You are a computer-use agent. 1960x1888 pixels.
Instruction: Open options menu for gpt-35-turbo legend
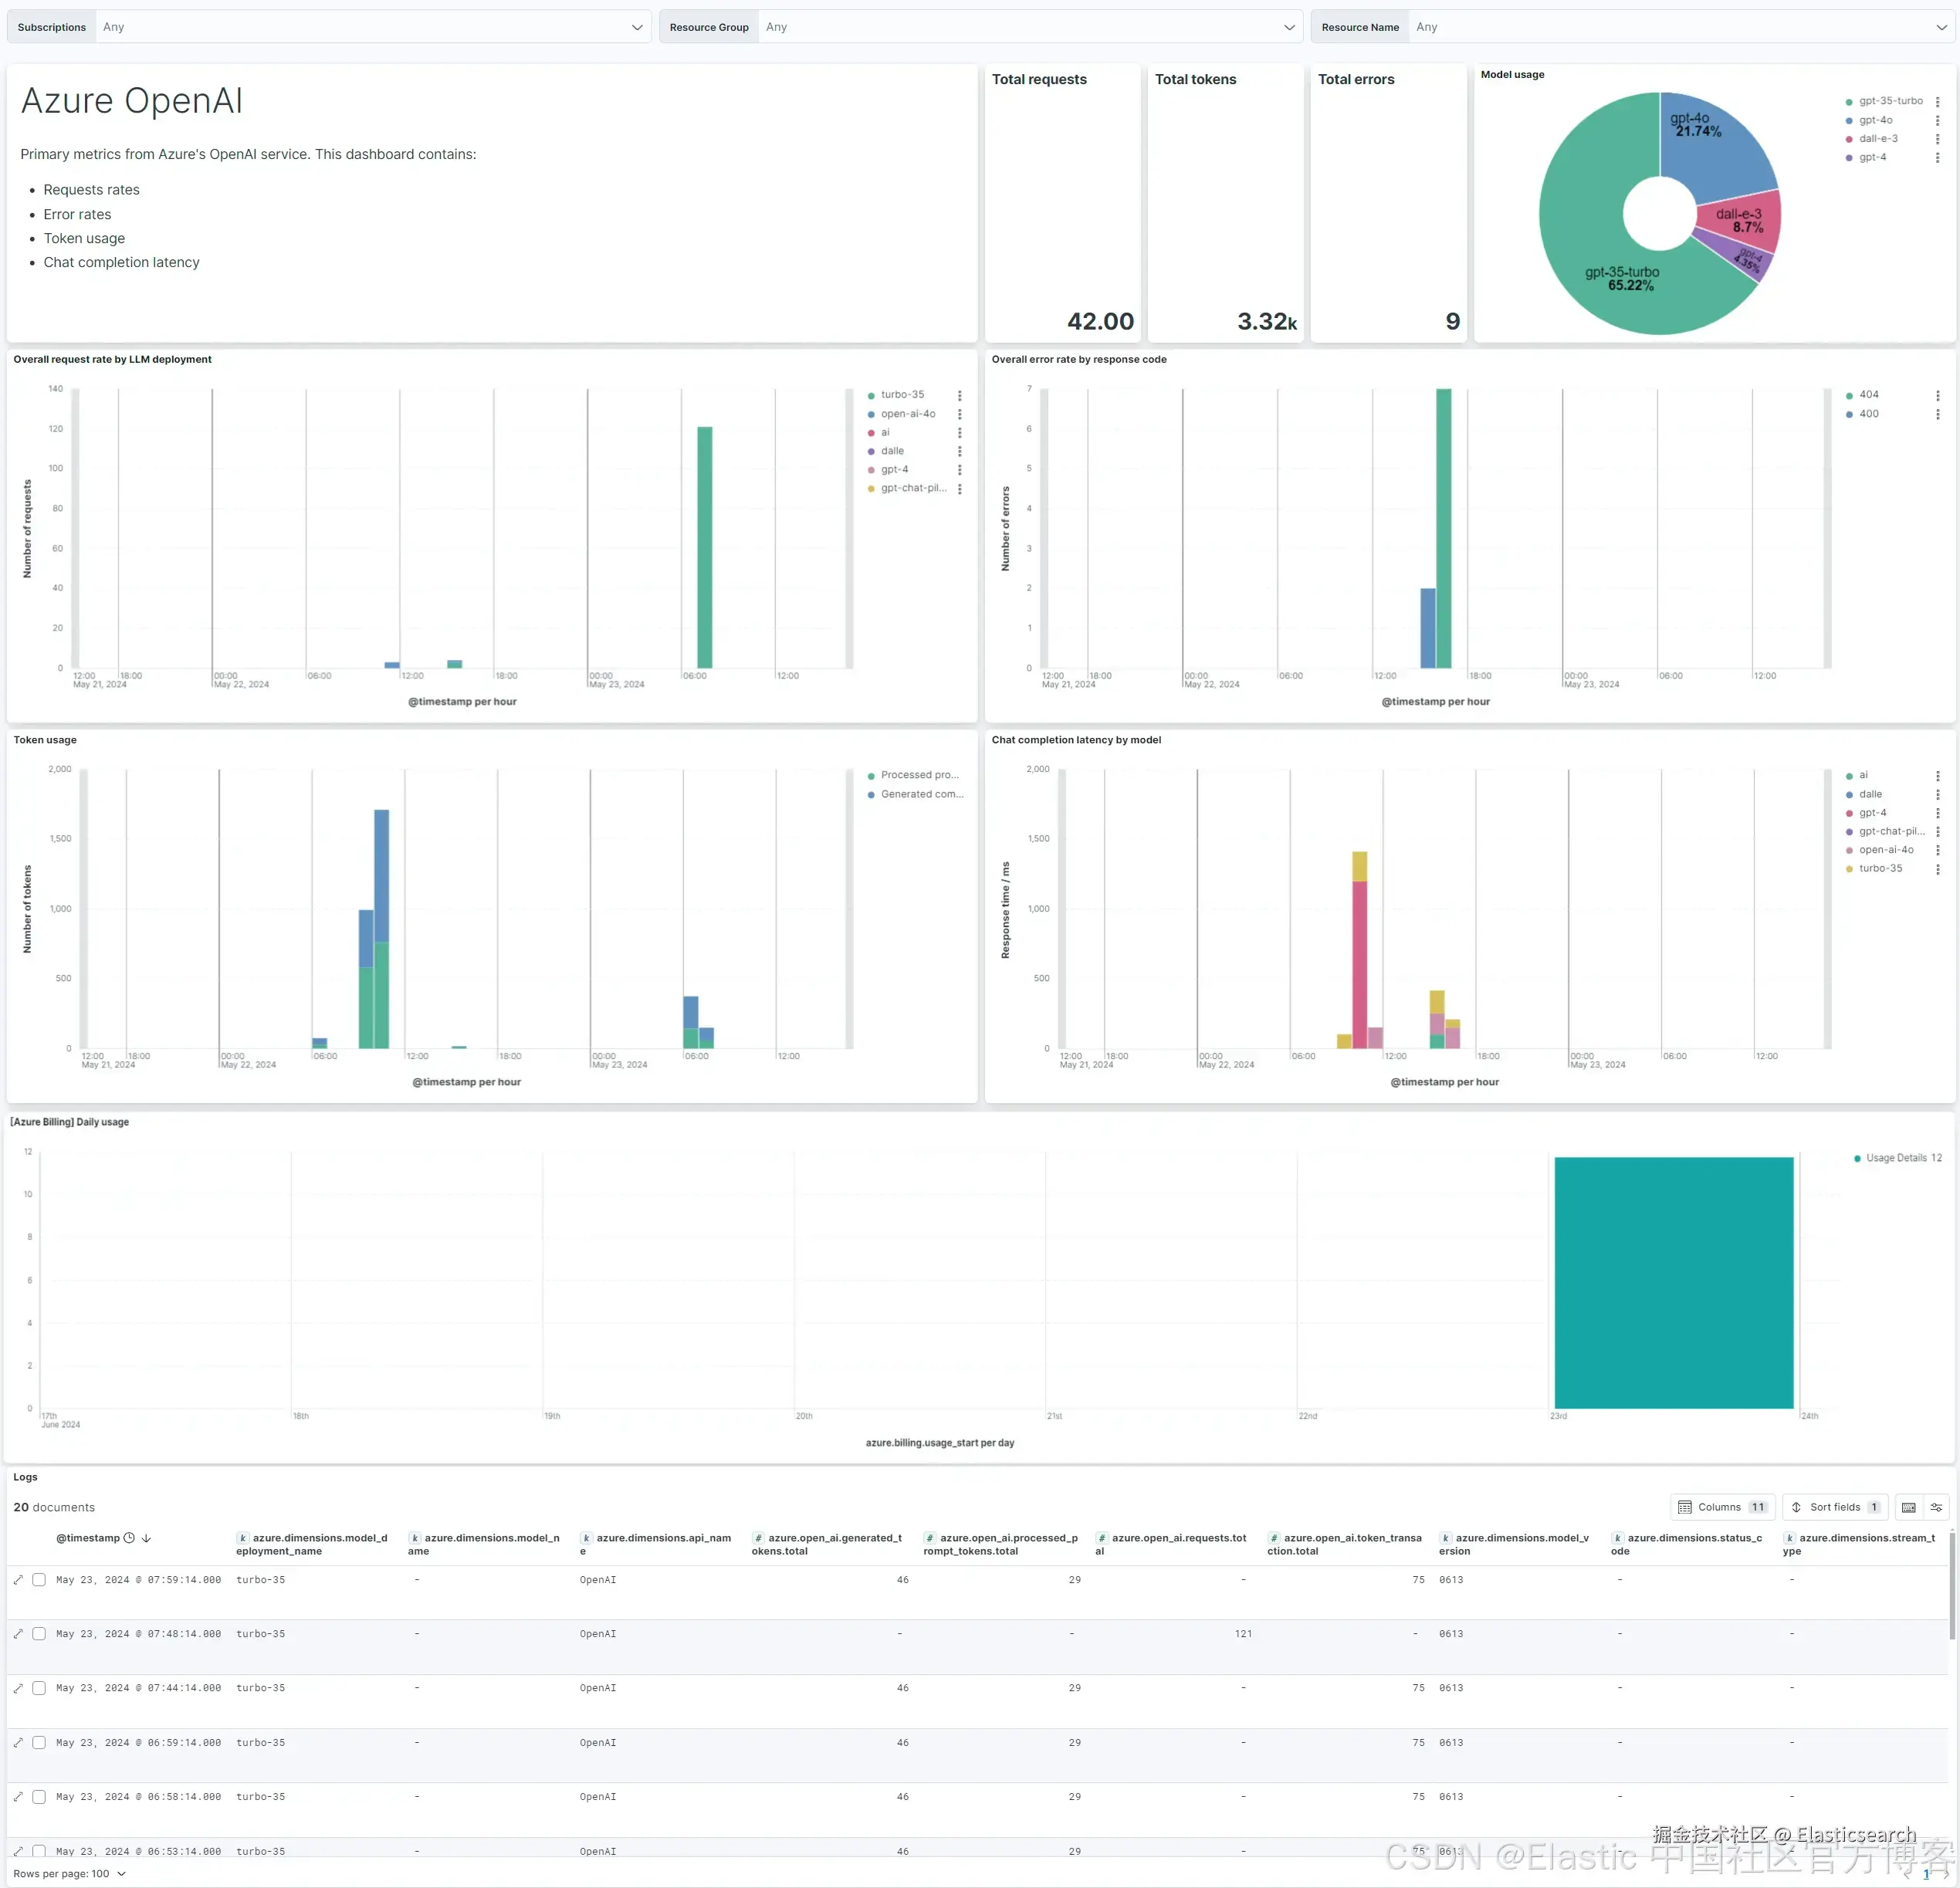coord(1937,102)
